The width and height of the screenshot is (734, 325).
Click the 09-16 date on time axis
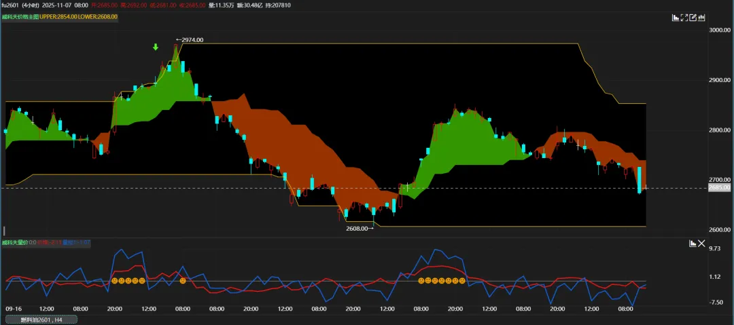coord(14,309)
